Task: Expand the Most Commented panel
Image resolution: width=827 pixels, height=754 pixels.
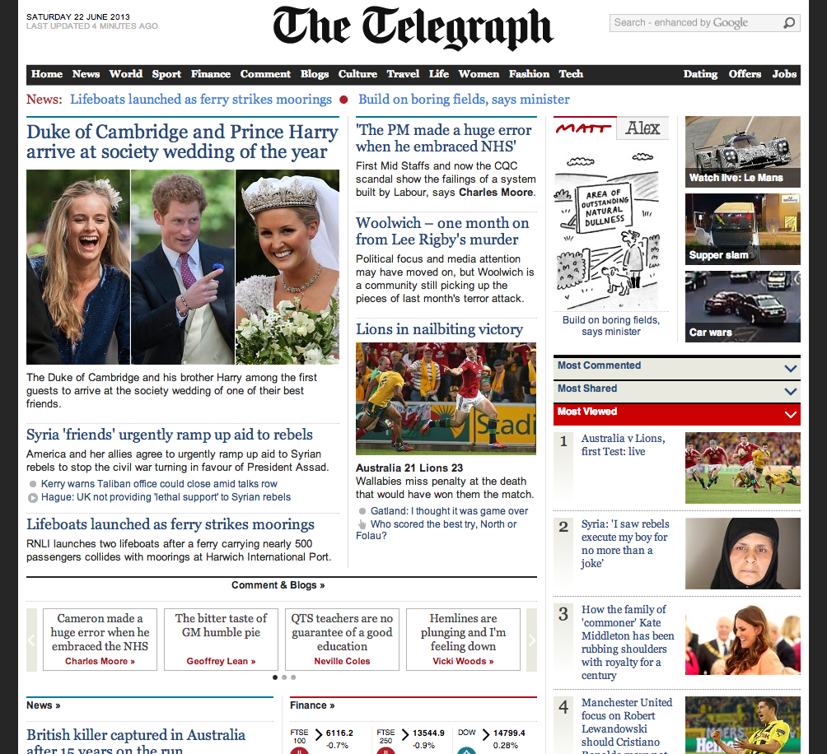Action: [677, 367]
